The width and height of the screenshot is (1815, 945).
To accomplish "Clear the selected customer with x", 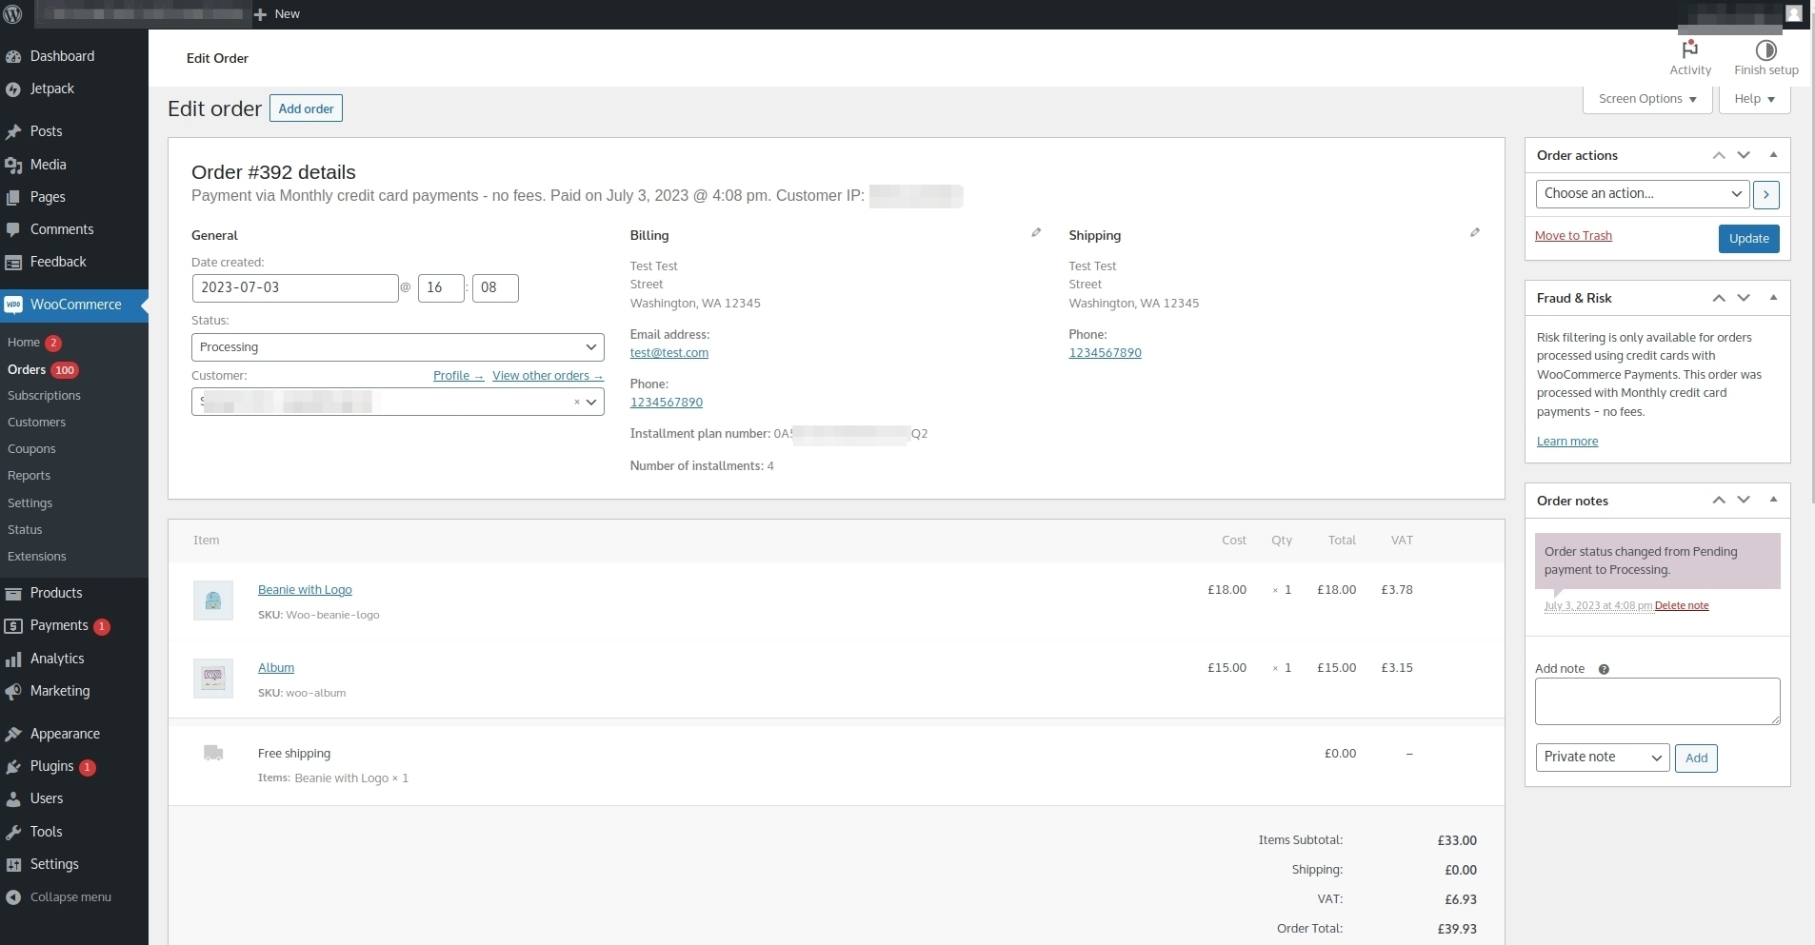I will point(576,403).
